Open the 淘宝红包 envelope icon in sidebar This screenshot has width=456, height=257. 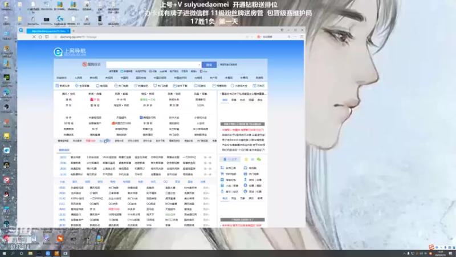[222, 179]
